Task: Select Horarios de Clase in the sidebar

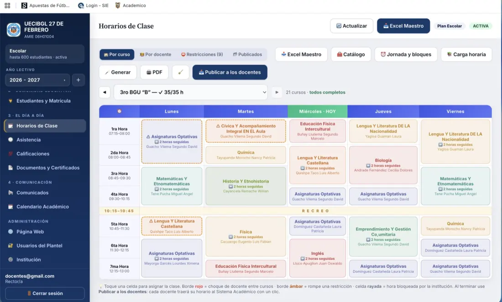Action: coord(45,126)
